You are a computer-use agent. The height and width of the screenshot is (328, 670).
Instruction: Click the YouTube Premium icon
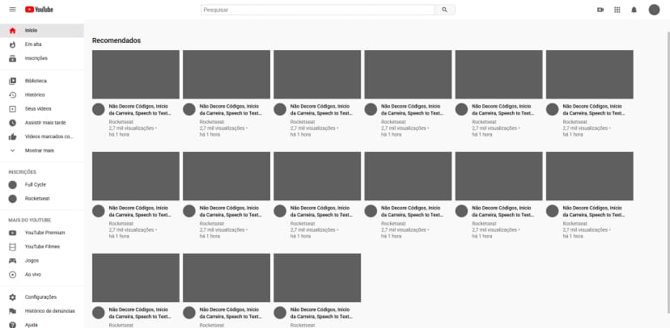[x=12, y=233]
